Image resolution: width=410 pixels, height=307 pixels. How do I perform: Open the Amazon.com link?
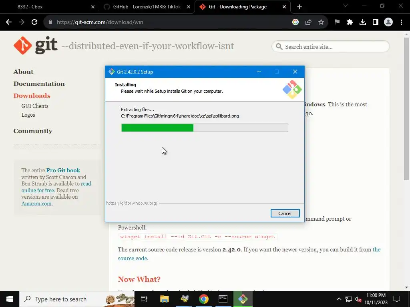click(36, 203)
